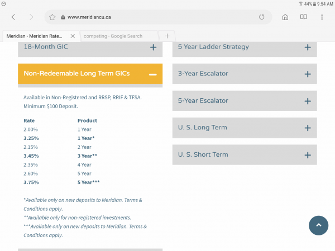335x251 pixels.
Task: Go back to the previous page
Action: coord(13,17)
